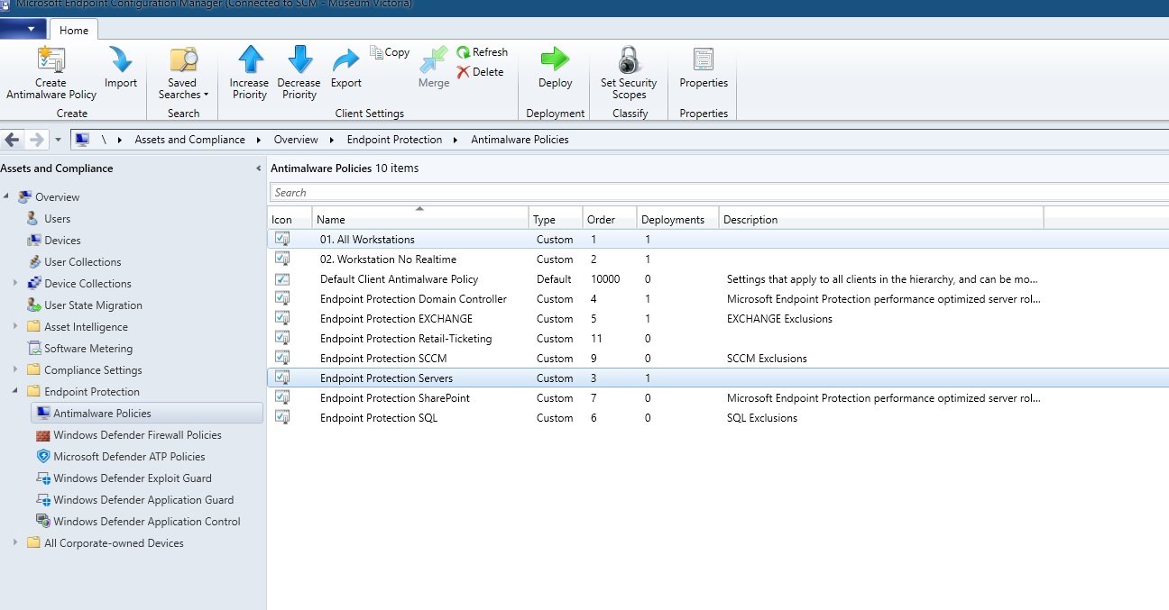Expand the Compliance Settings folder

[15, 370]
